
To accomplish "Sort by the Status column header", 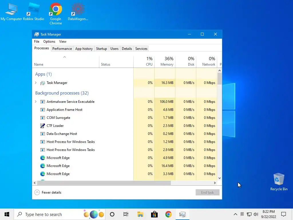I will (x=116, y=62).
